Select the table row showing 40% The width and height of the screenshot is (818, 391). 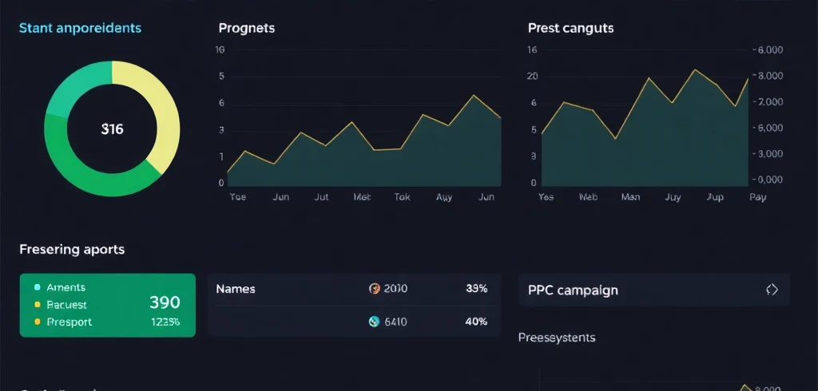pos(353,322)
